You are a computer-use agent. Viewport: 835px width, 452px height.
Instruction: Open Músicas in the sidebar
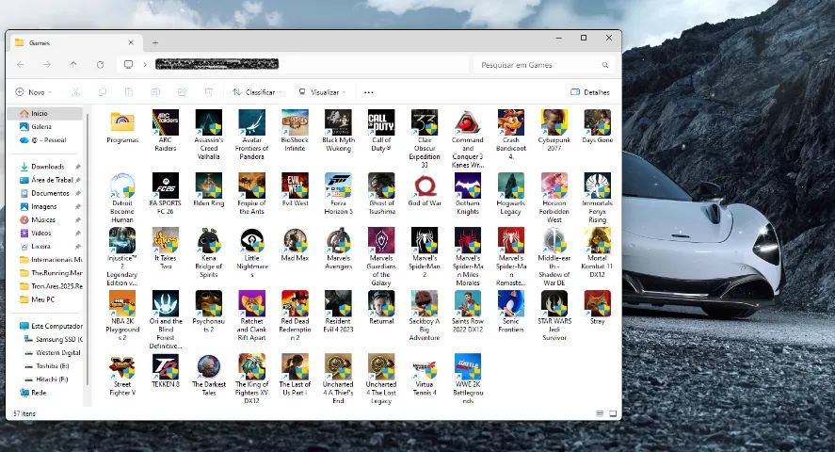[x=45, y=219]
